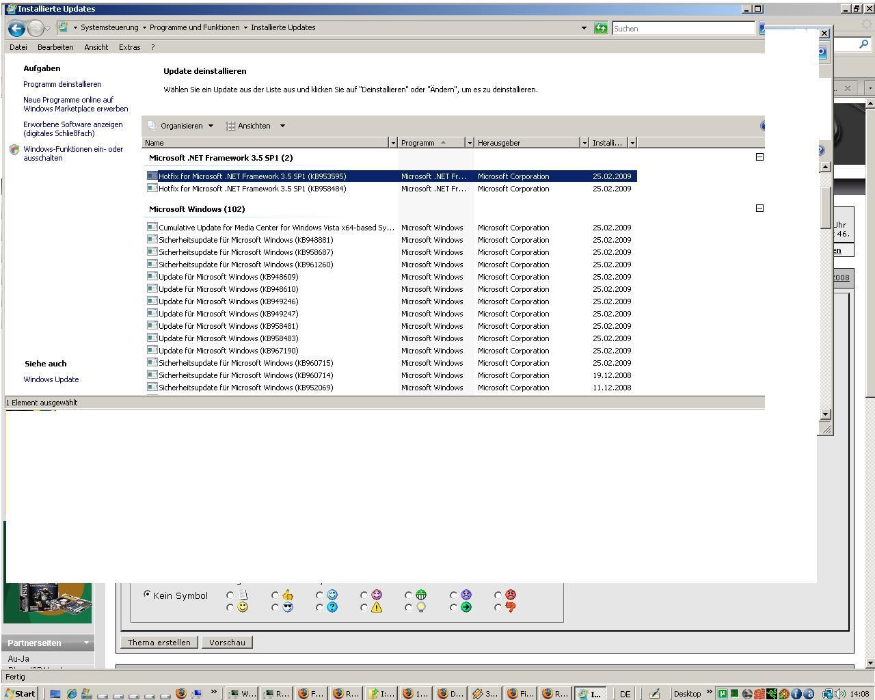Click the Start button
Image resolution: width=875 pixels, height=700 pixels.
(20, 693)
